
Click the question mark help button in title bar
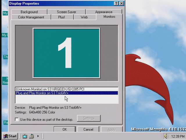[116, 3]
